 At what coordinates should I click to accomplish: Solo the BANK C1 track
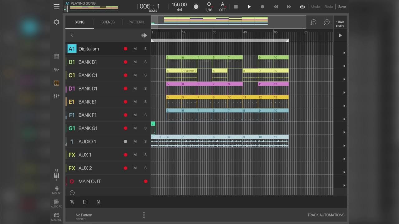pos(145,75)
